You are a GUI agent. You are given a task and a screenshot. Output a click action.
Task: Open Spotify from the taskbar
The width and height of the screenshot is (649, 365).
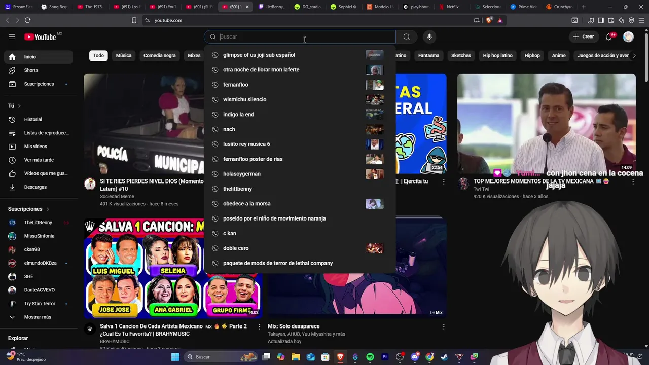pyautogui.click(x=370, y=357)
